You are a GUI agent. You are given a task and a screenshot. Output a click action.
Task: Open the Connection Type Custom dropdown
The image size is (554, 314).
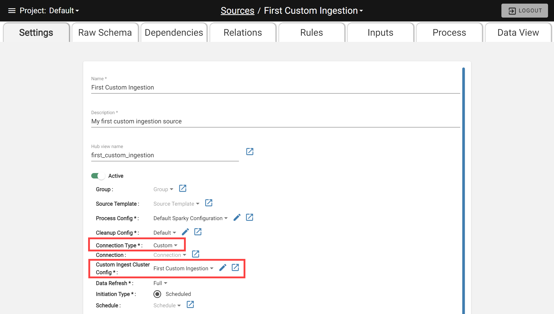pos(165,245)
